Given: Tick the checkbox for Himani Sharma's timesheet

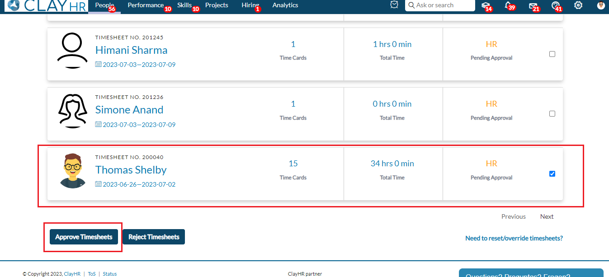Looking at the screenshot, I should tap(552, 54).
